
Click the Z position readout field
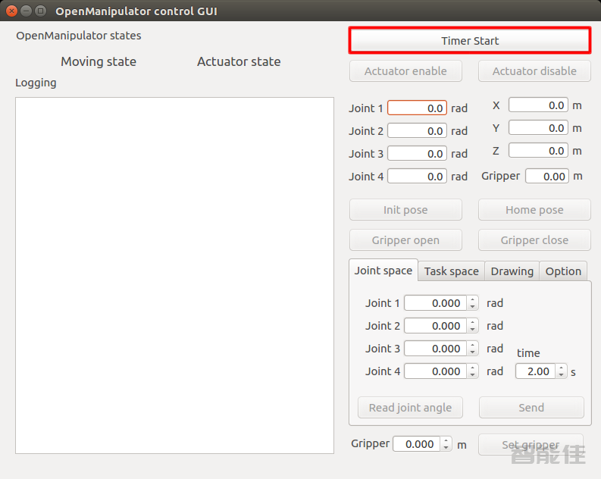coord(538,150)
